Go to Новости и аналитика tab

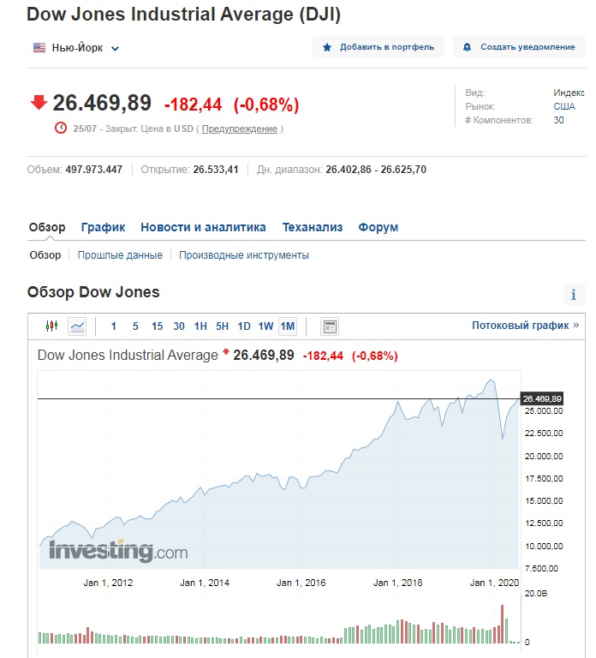pyautogui.click(x=203, y=227)
